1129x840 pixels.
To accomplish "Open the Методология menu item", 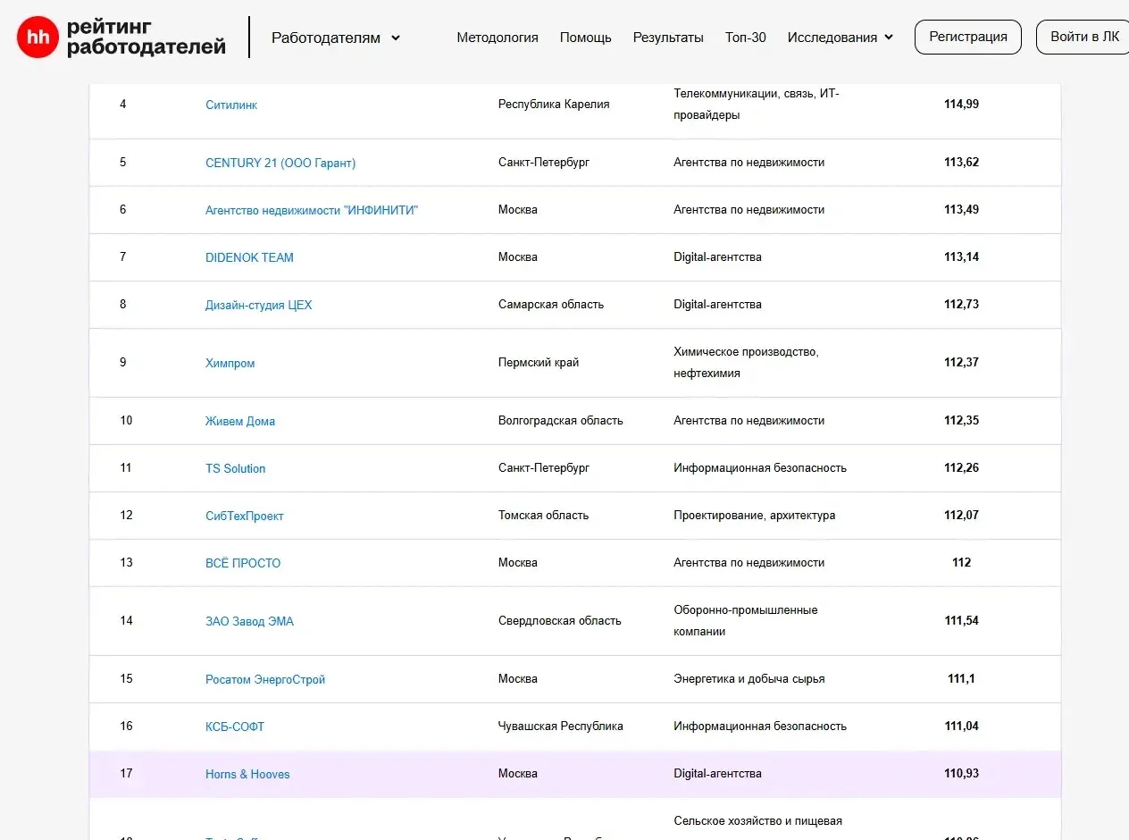I will tap(498, 38).
